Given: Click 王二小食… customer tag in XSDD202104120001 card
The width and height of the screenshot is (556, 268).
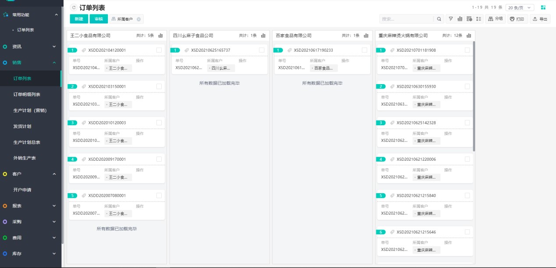Looking at the screenshot, I should point(118,68).
